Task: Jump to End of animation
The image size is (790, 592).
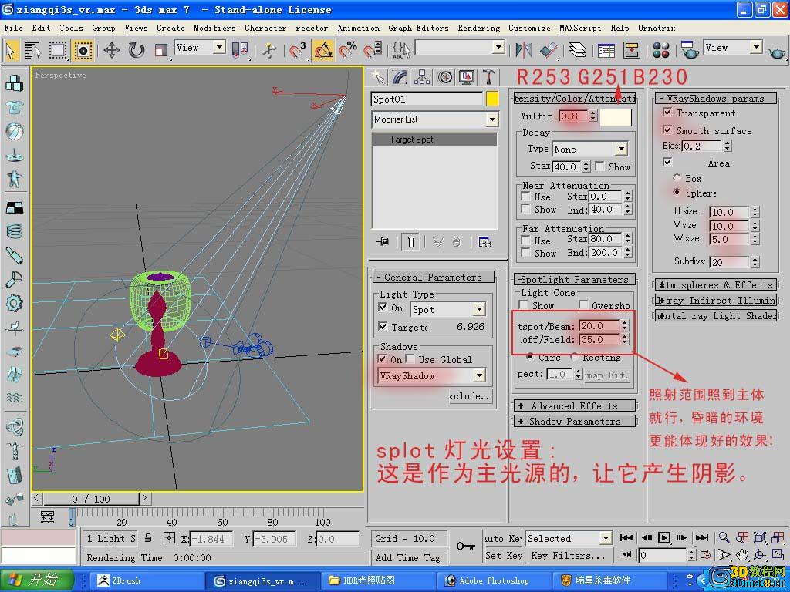Action: [x=702, y=537]
